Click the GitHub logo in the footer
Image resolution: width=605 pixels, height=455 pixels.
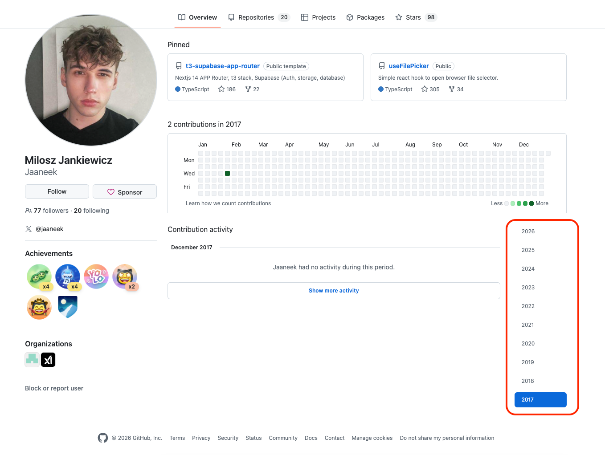(x=103, y=438)
